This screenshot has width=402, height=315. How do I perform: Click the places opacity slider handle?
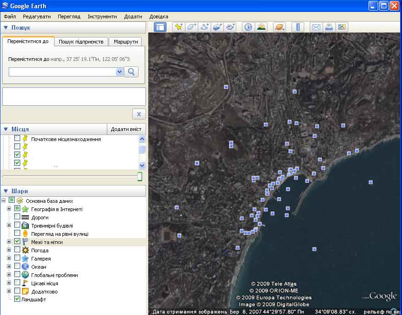pos(140,177)
